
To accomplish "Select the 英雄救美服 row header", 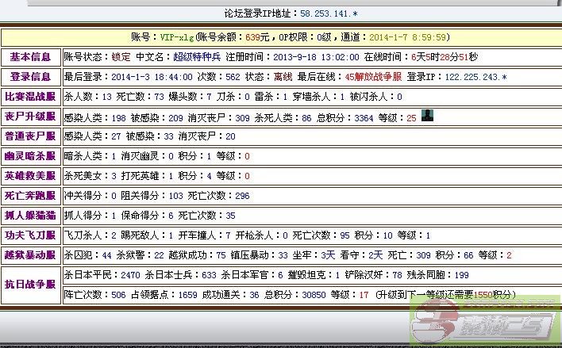I will coord(30,176).
